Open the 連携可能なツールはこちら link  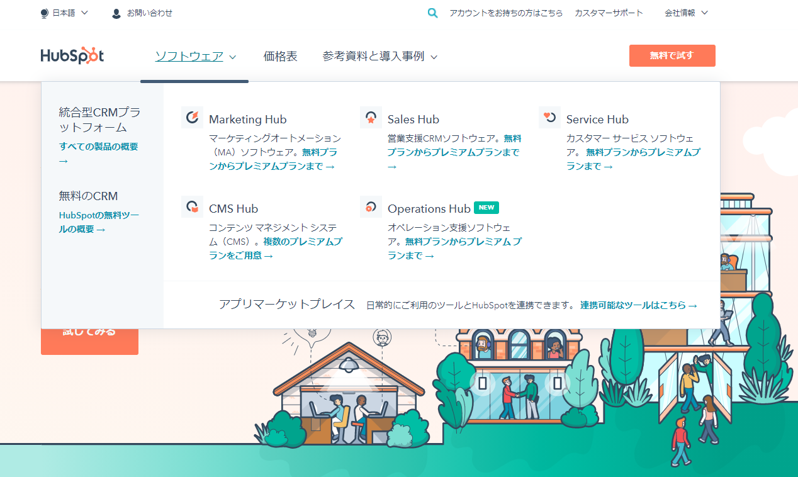pyautogui.click(x=638, y=305)
